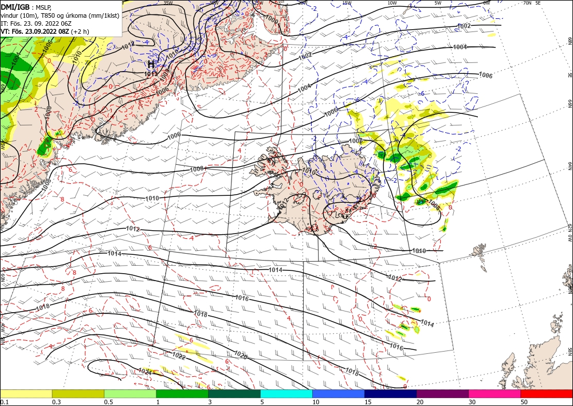Click the 1022 isobar label
The image size is (573, 406).
click(179, 356)
